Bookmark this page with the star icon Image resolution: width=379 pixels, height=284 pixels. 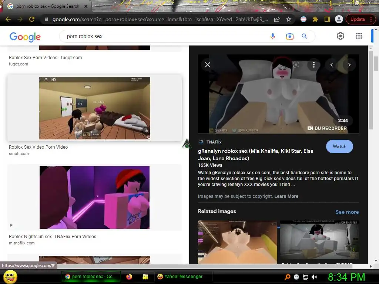point(289,19)
